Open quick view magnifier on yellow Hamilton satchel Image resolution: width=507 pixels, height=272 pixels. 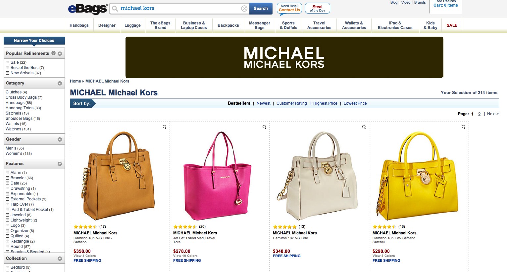click(x=464, y=127)
